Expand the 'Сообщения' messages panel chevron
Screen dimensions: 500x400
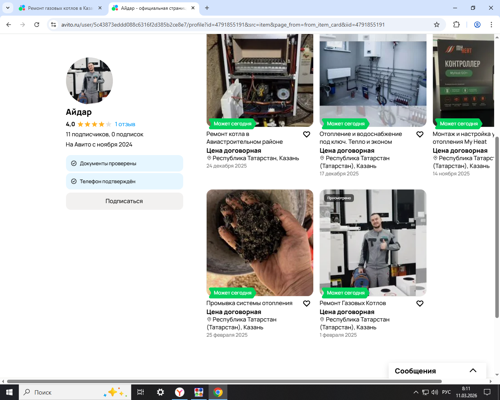tap(473, 371)
